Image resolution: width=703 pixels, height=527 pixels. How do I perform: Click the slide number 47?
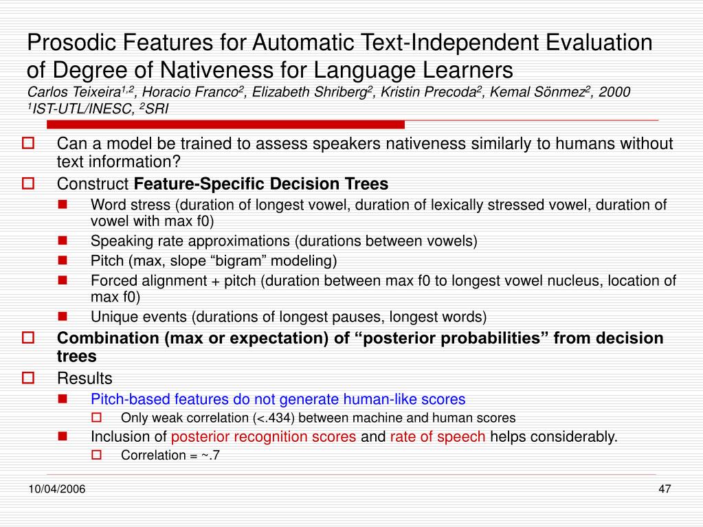point(665,489)
